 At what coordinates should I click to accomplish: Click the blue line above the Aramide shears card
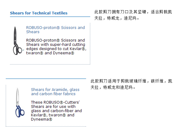(46, 79)
